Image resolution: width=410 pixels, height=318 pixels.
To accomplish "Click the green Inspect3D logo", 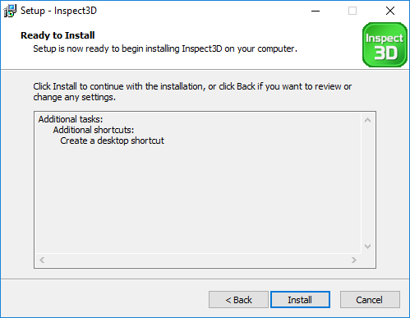I will coord(385,45).
